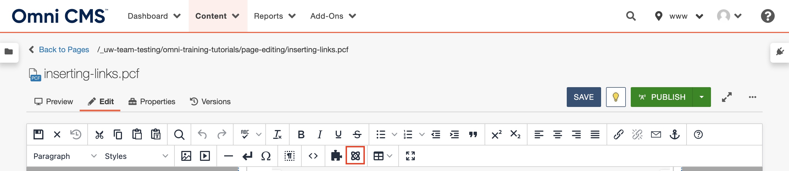
Task: Open the source code editor icon
Action: point(313,156)
